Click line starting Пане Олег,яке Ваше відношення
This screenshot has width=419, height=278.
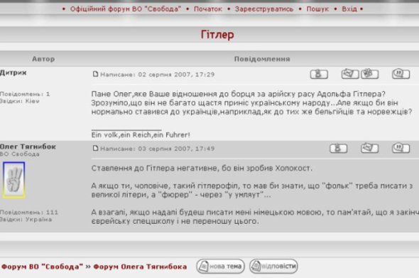tap(239, 94)
